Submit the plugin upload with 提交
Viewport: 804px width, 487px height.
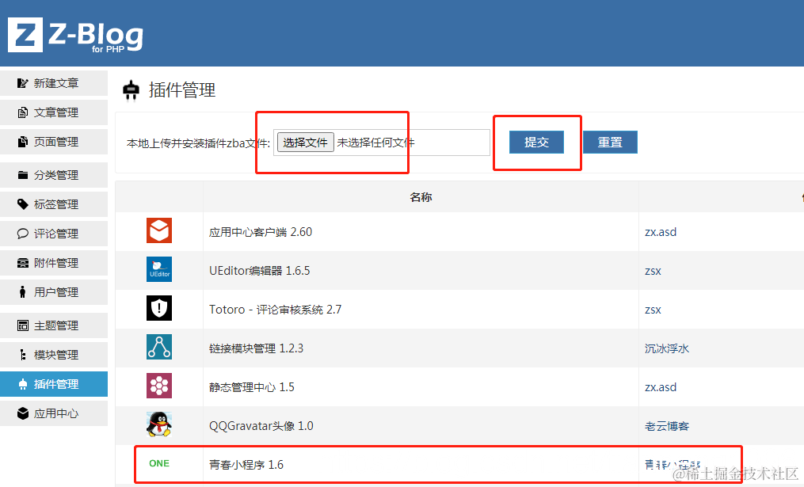(x=536, y=142)
